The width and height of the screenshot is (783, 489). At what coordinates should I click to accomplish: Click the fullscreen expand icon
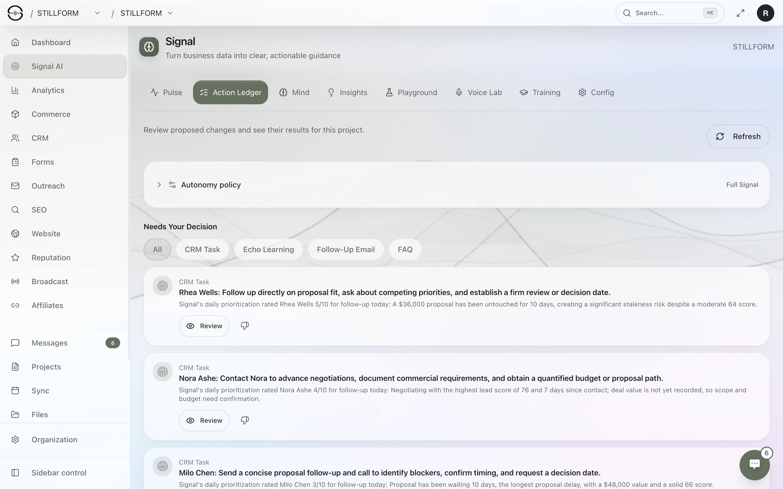tap(741, 13)
